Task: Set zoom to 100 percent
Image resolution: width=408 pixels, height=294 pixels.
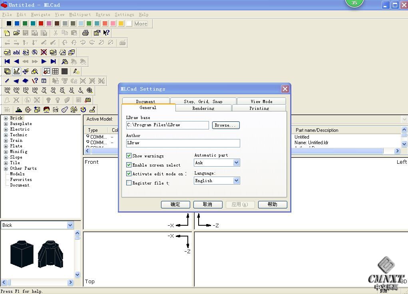Action: (x=35, y=90)
